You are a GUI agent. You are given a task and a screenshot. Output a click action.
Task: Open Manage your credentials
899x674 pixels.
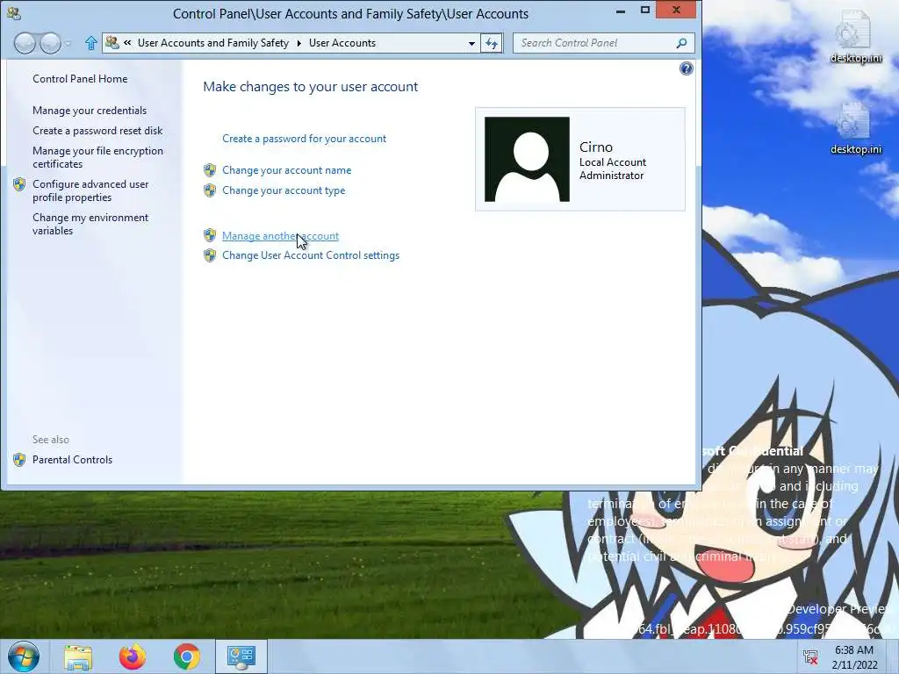click(x=90, y=111)
